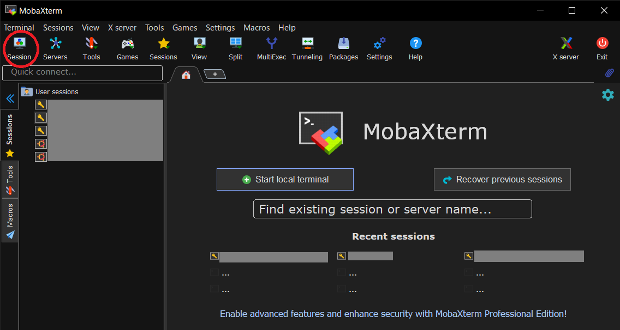Viewport: 620px width, 330px height.
Task: Select third key session under User sessions
Action: tap(99, 131)
